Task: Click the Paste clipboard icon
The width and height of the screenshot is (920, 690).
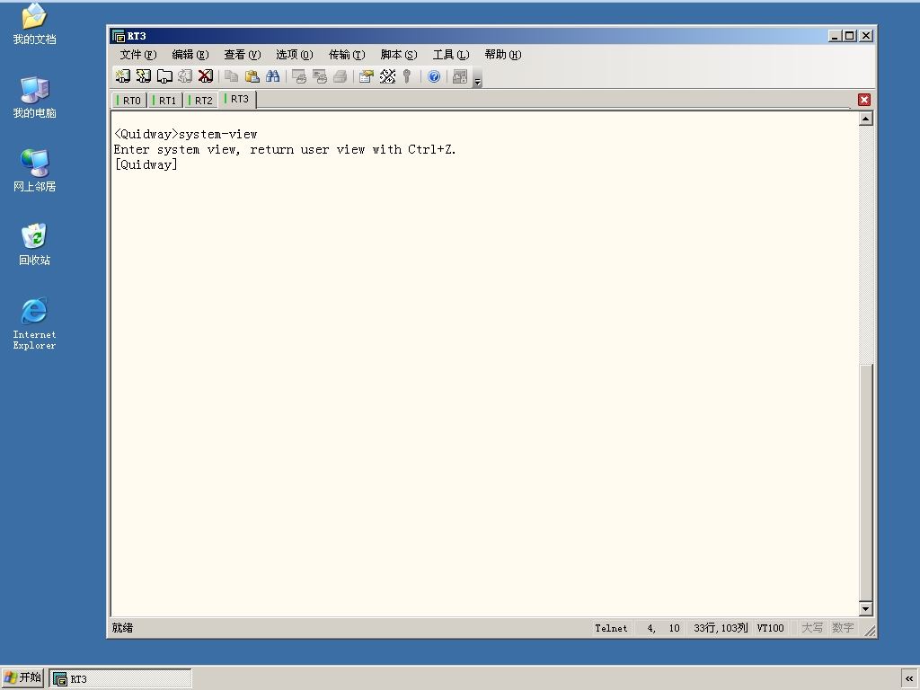Action: 252,76
